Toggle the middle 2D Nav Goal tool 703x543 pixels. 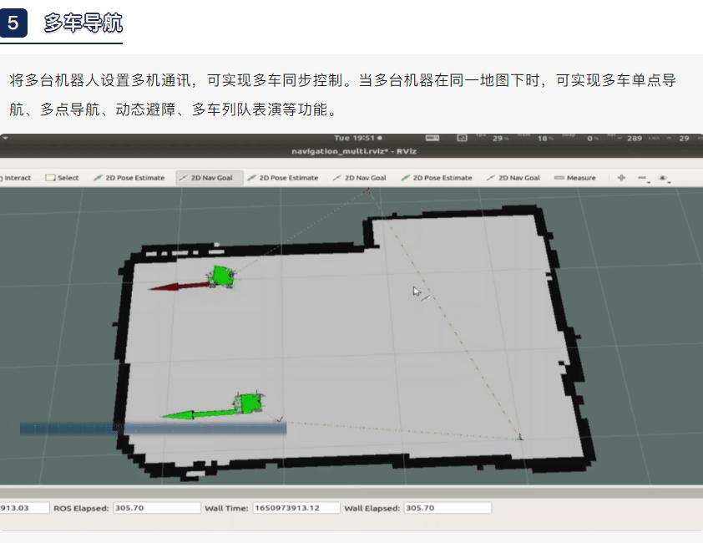[360, 177]
